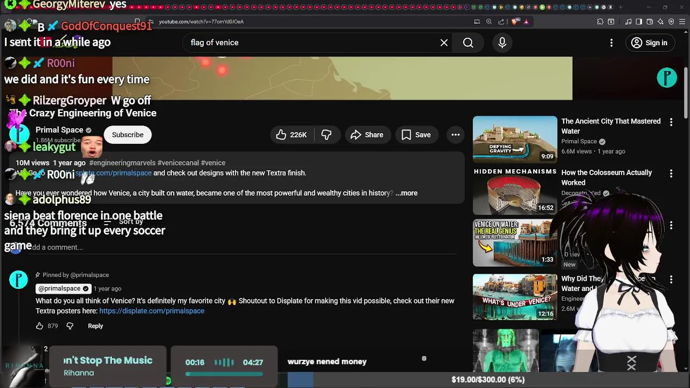Save the video to a playlist
This screenshot has width=690, height=388.
[x=416, y=135]
